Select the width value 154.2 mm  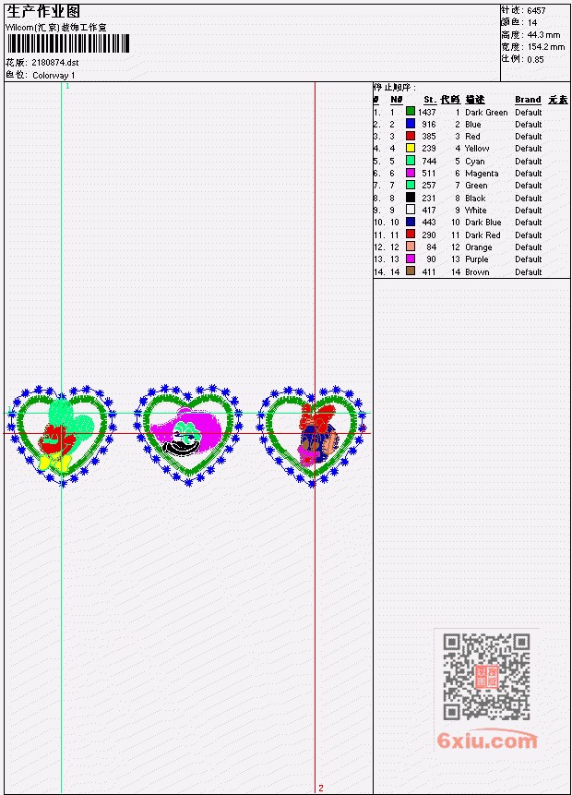(x=545, y=47)
